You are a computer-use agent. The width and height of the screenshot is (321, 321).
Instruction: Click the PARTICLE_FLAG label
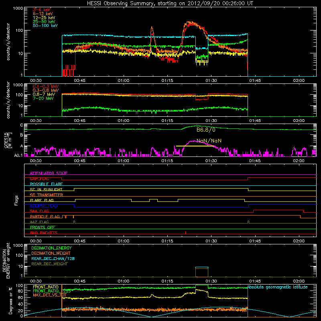pyautogui.click(x=45, y=217)
